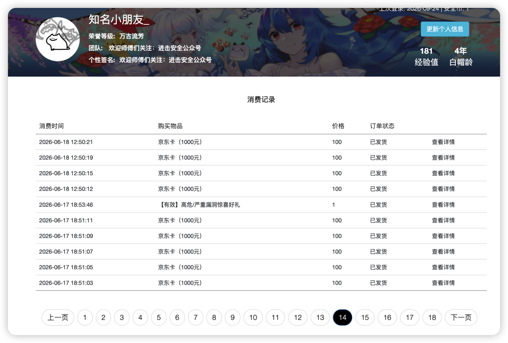The image size is (508, 343).
Task: Open page 10 of records
Action: [x=254, y=318]
